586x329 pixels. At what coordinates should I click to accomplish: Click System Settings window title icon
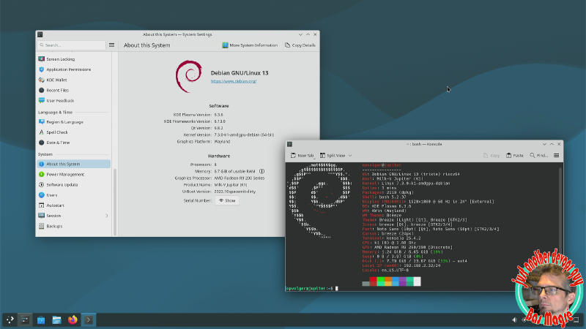tap(40, 34)
